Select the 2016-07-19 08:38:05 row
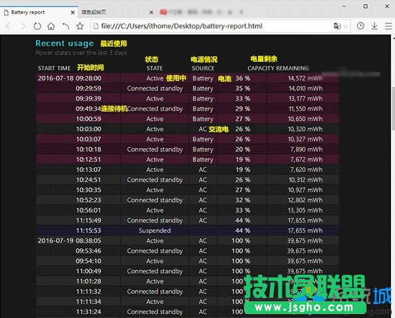The image size is (395, 318). click(x=188, y=241)
